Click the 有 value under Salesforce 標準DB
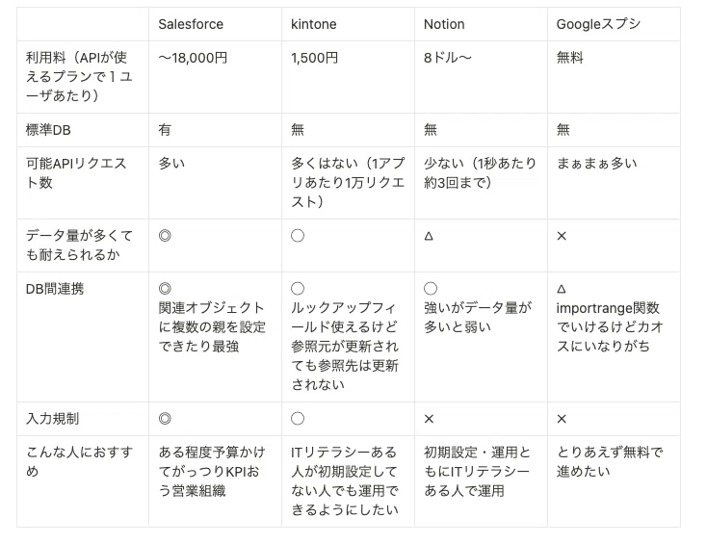The height and width of the screenshot is (544, 707). 165,130
